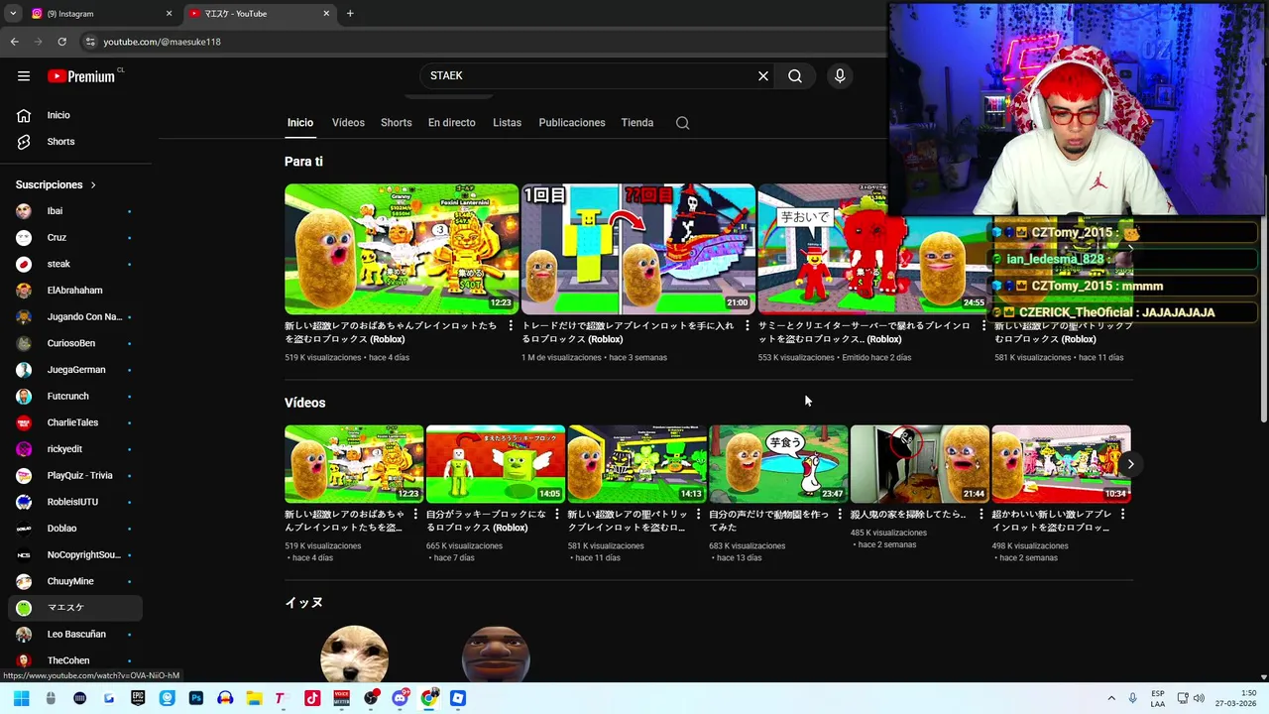The image size is (1269, 714).
Task: View site information icon in the address bar
Action: 90,42
